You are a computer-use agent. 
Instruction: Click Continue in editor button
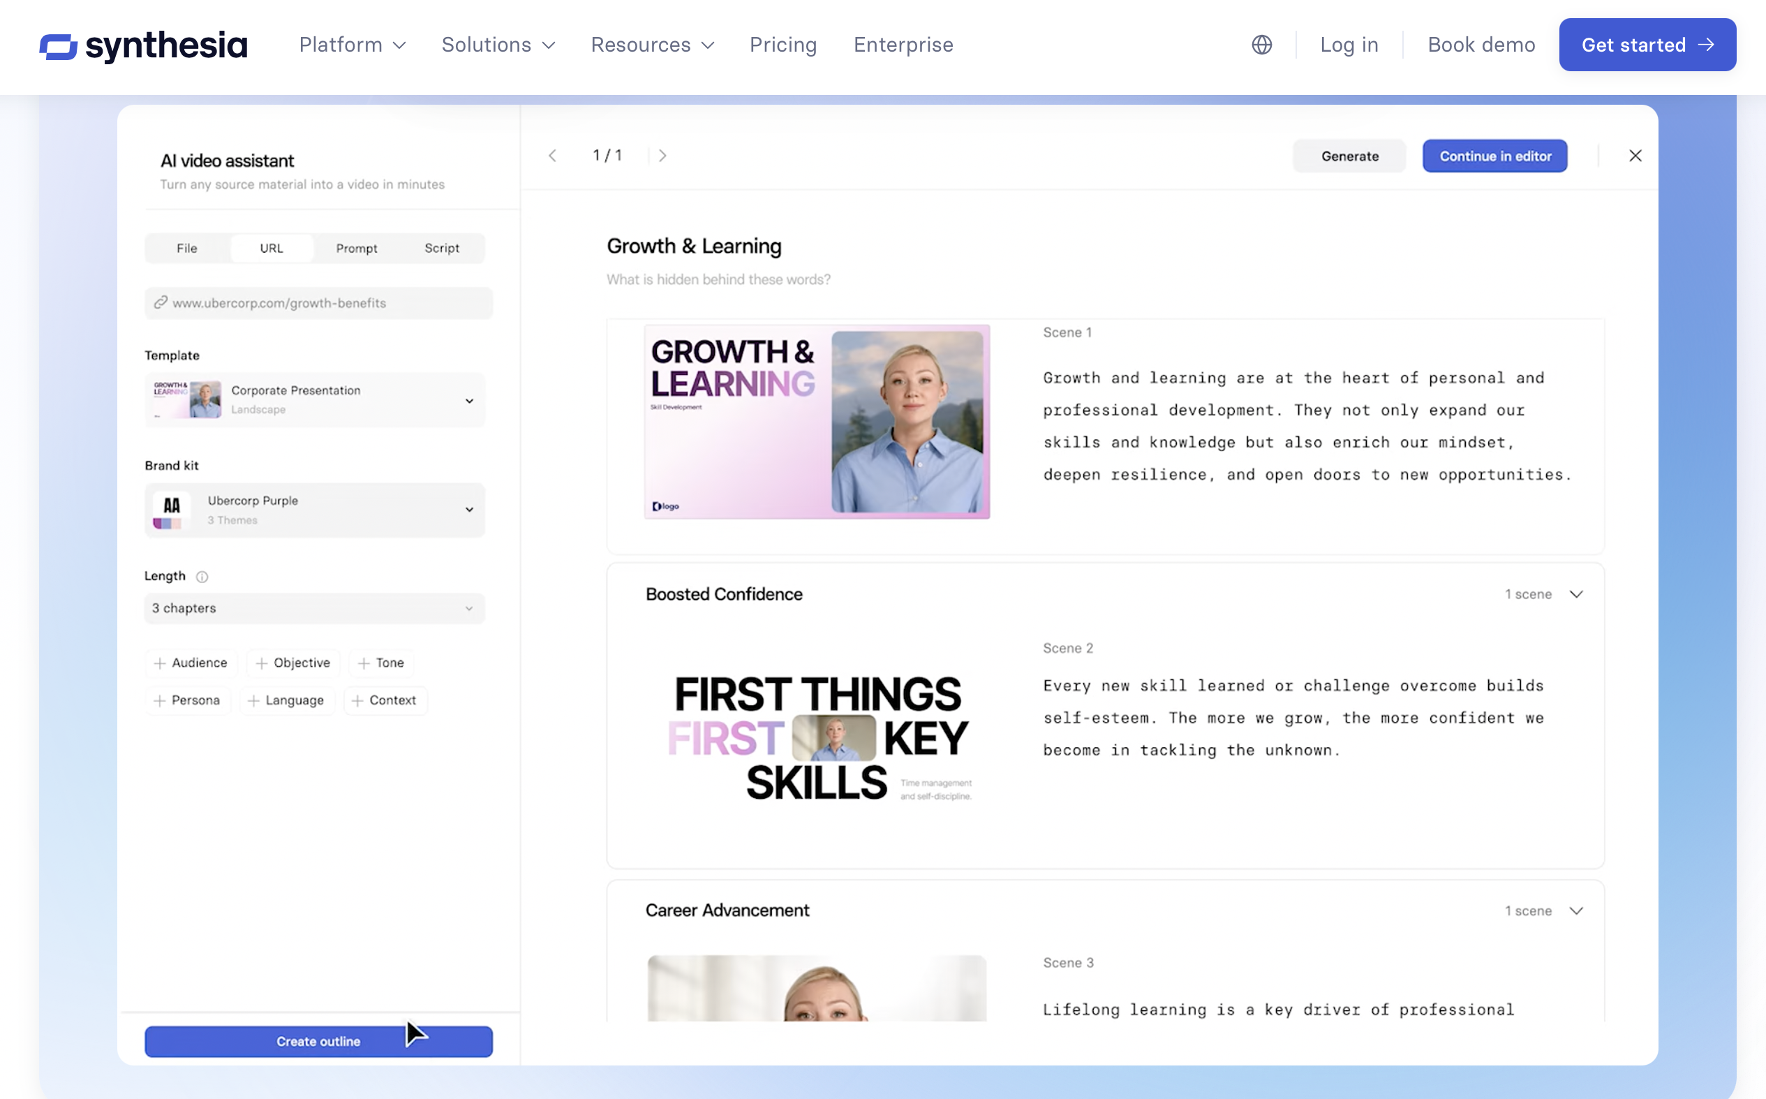tap(1494, 156)
